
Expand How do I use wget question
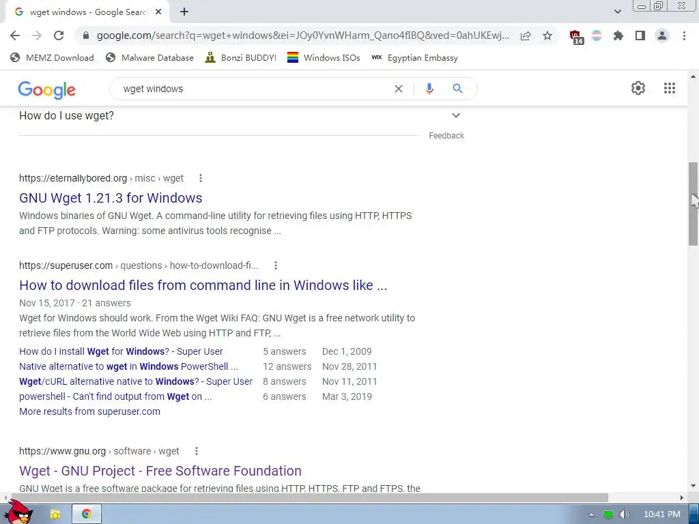tap(241, 116)
